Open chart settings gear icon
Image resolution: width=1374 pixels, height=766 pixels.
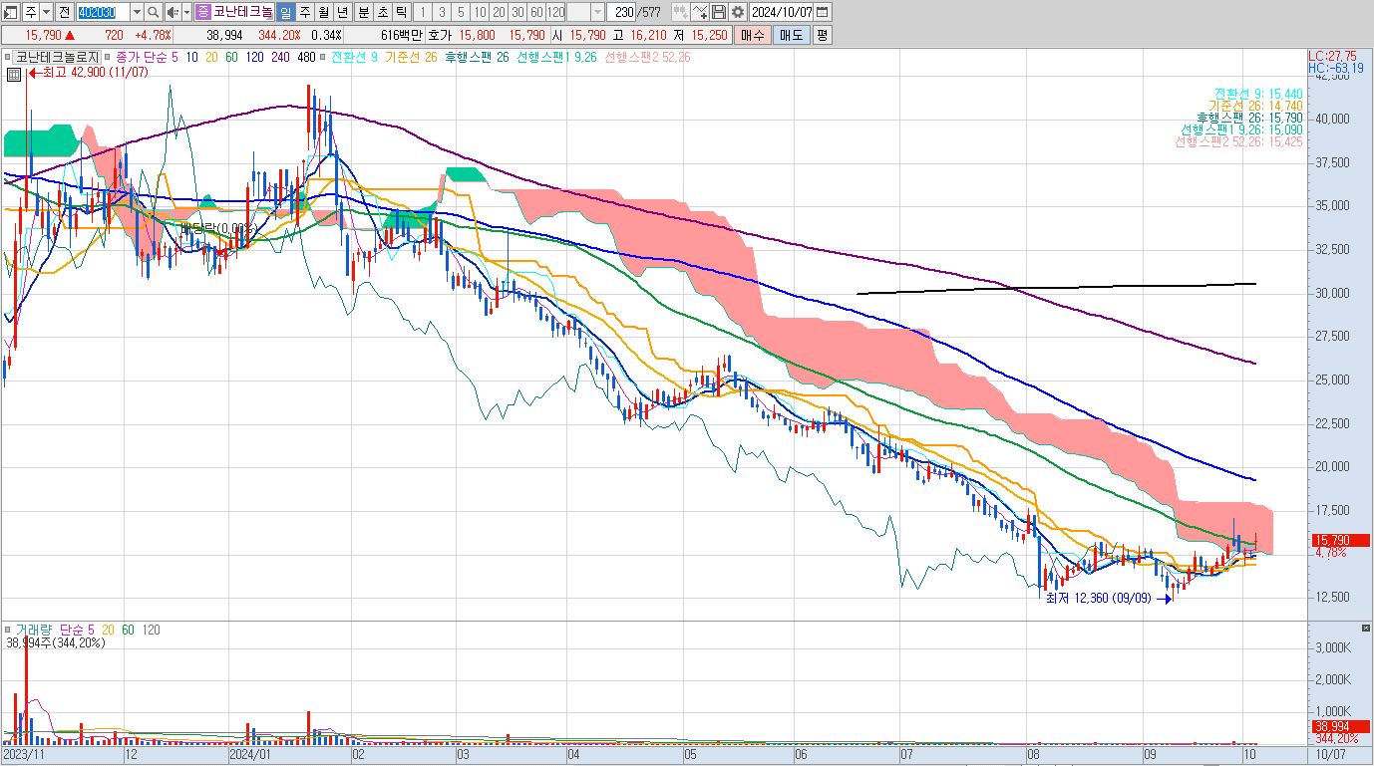tap(737, 12)
